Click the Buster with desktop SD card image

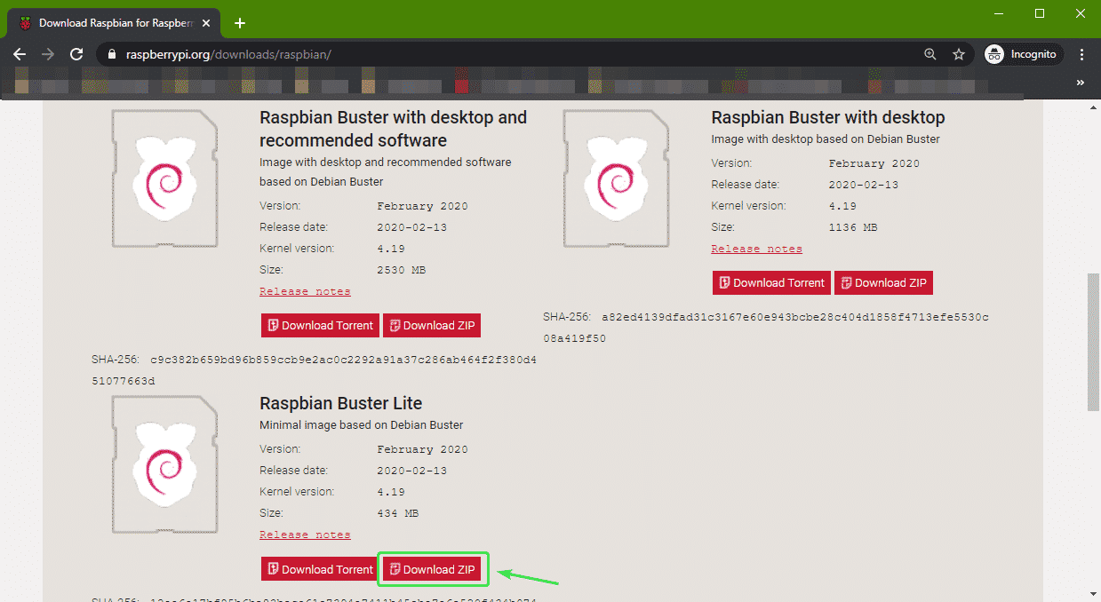pyautogui.click(x=616, y=178)
